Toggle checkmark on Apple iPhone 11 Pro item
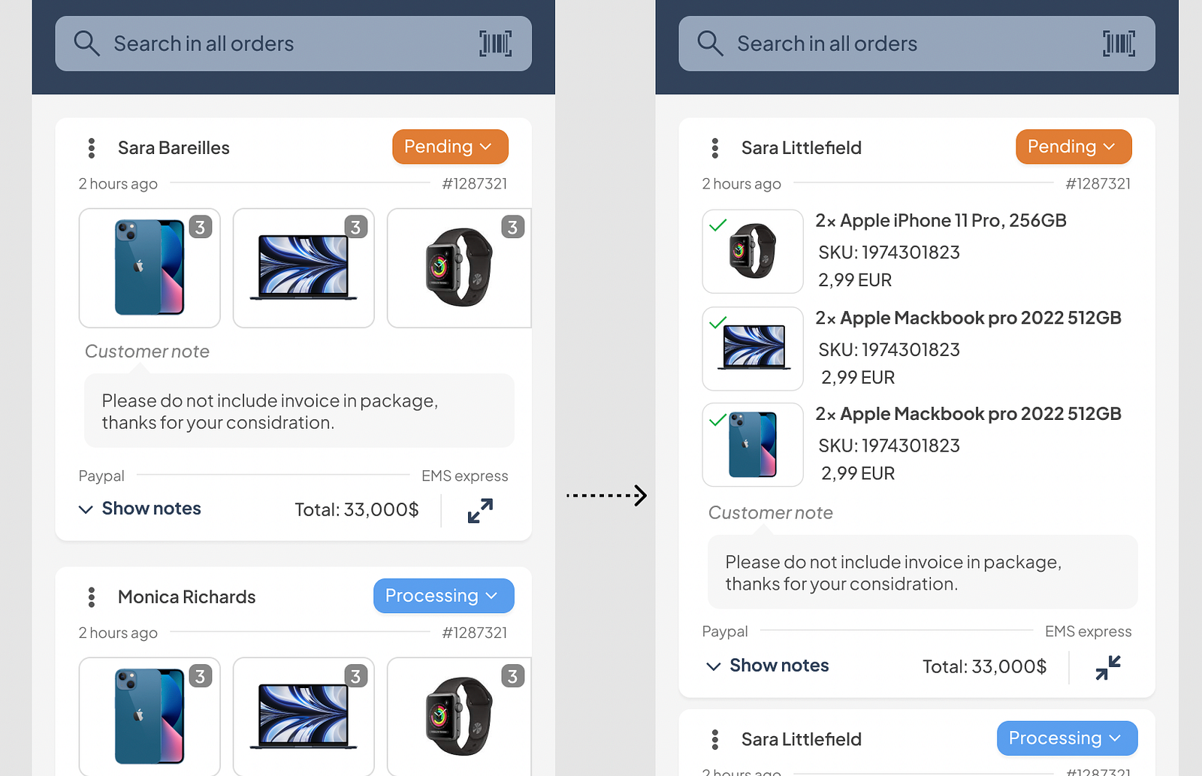 718,225
